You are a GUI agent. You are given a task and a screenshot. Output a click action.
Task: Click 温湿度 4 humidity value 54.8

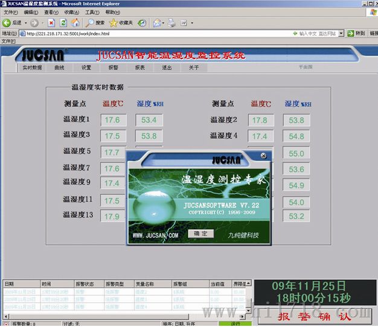[x=296, y=136]
